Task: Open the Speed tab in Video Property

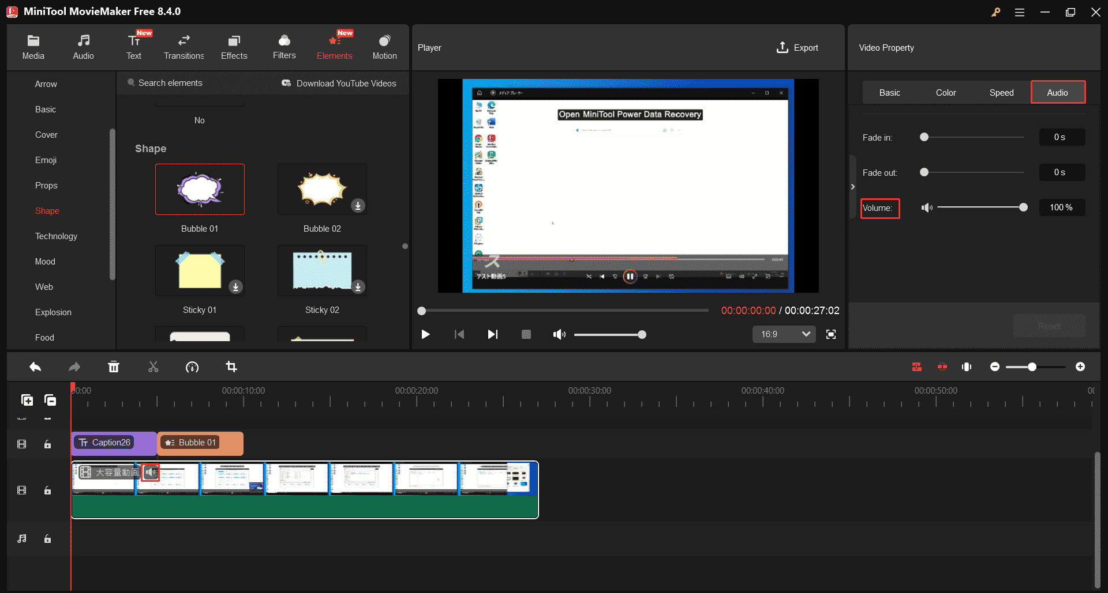Action: (1001, 92)
